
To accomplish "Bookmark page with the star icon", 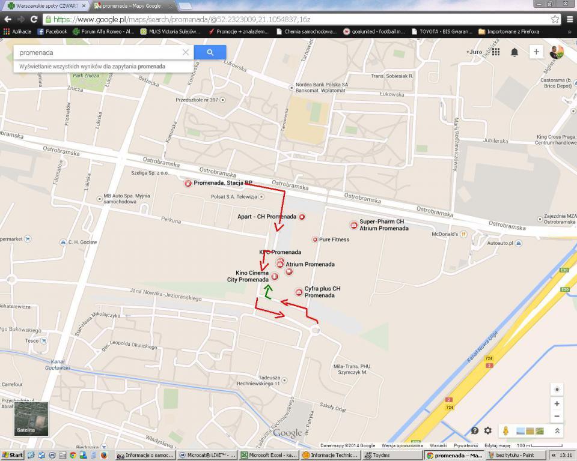I will [x=555, y=19].
